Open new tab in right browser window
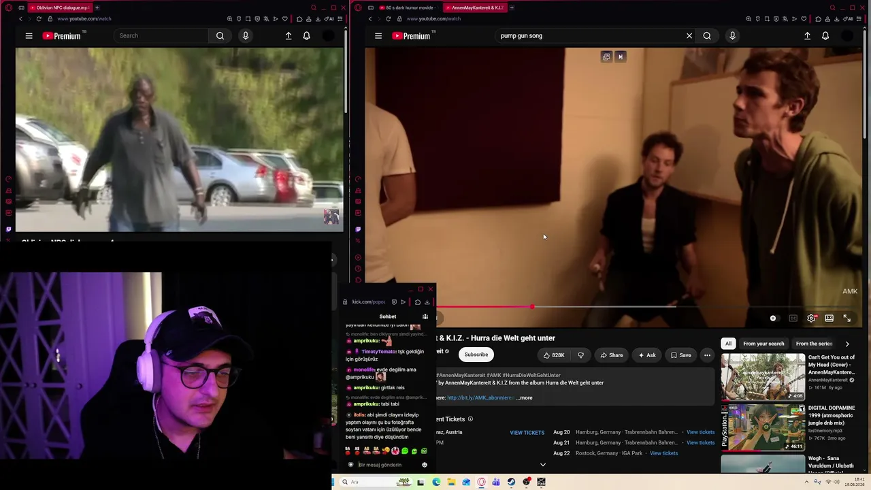871x490 pixels. 512,7
